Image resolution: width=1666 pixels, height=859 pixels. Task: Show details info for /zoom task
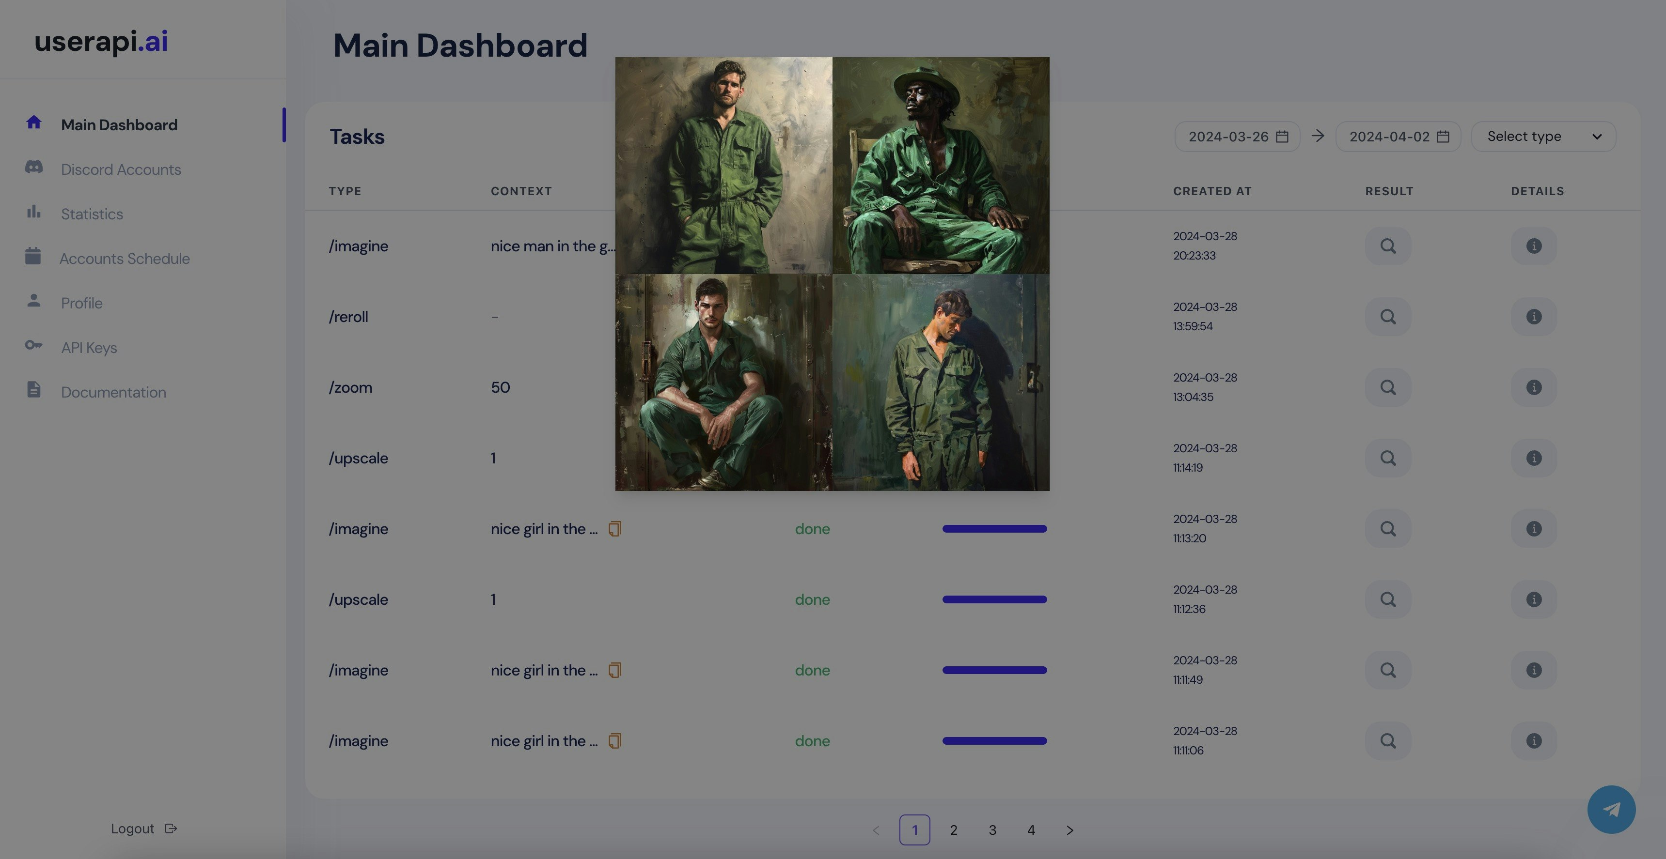pyautogui.click(x=1533, y=387)
